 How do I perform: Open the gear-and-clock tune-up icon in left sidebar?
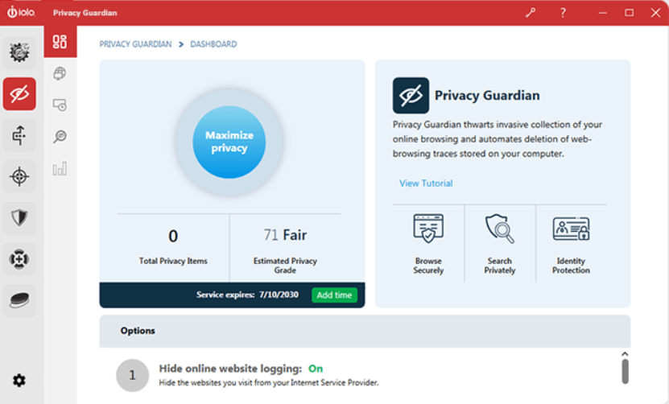point(19,52)
